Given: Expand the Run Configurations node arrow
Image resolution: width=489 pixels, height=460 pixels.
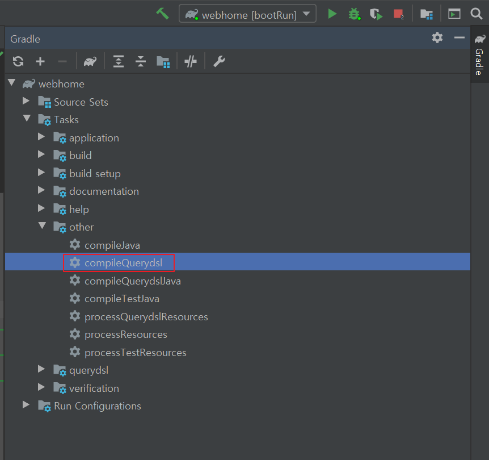Looking at the screenshot, I should 26,405.
